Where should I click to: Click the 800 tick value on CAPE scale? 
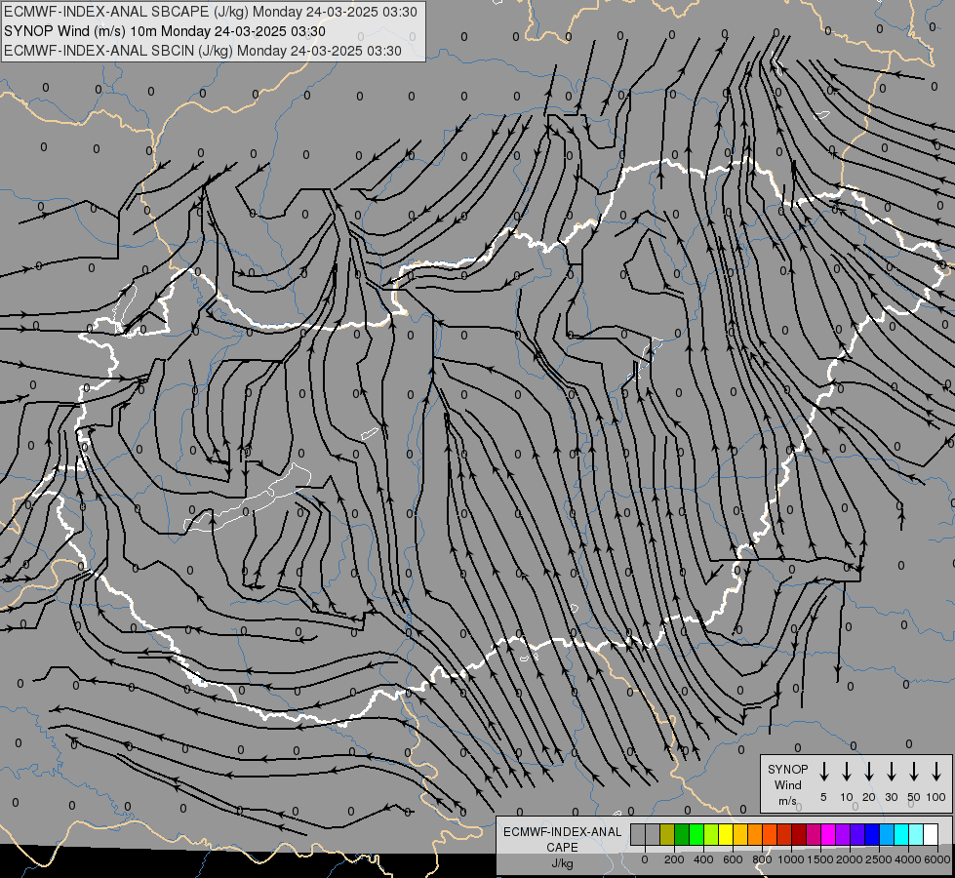(x=762, y=859)
